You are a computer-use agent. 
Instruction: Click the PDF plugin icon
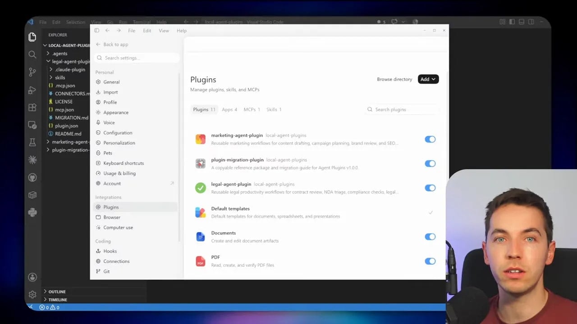point(201,261)
